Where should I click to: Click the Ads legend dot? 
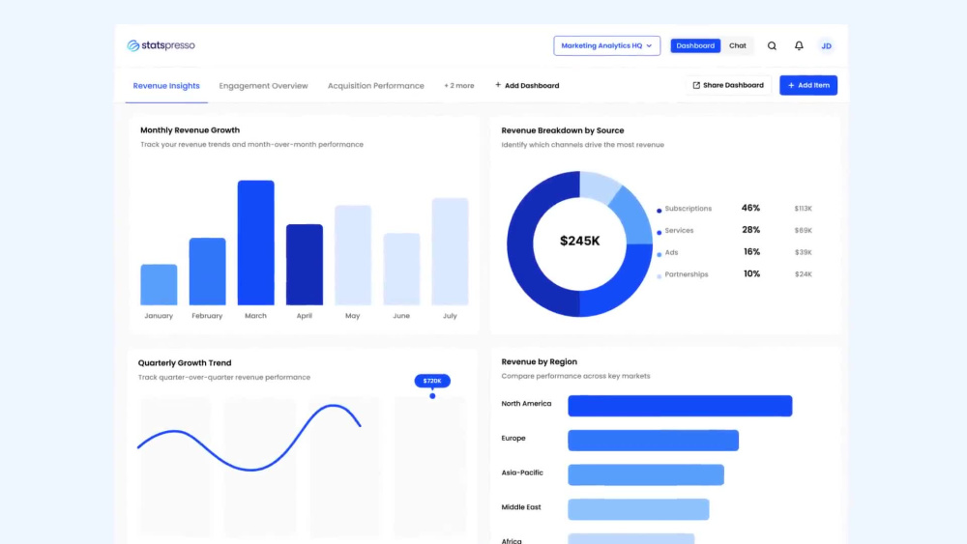coord(659,254)
